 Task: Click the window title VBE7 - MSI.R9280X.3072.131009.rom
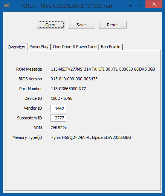tap(68, 6)
